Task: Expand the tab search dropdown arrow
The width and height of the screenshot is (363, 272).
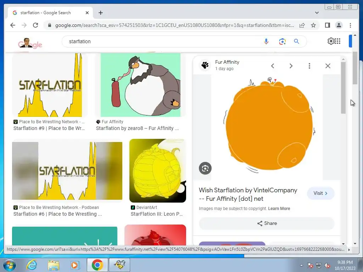Action: click(317, 13)
